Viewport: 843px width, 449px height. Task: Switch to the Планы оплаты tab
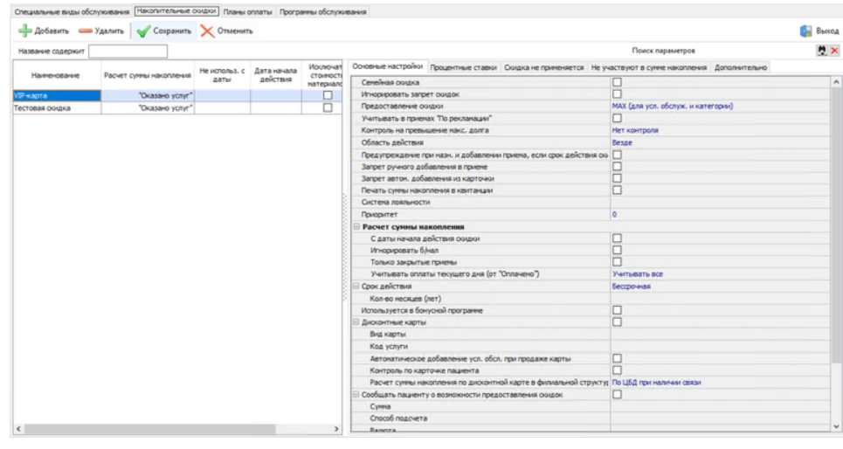coord(246,12)
